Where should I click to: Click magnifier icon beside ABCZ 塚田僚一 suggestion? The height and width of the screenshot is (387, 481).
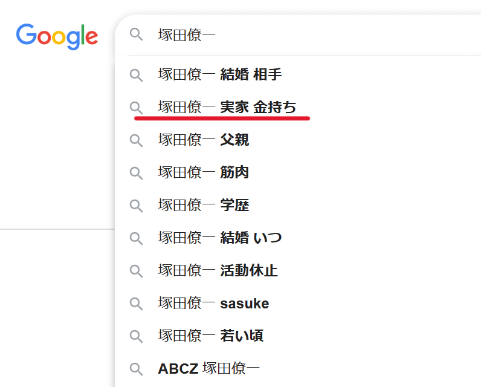coord(137,369)
